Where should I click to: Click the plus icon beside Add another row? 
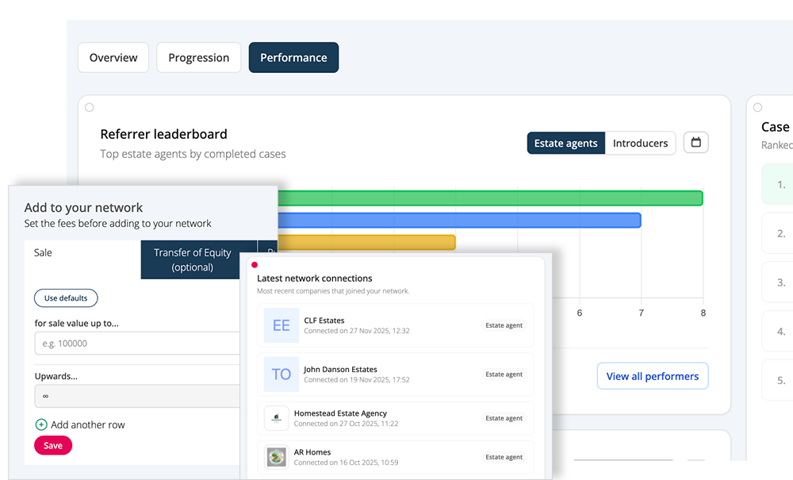coord(41,424)
